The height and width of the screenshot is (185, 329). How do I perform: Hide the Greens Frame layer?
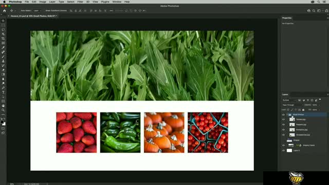[283, 145]
